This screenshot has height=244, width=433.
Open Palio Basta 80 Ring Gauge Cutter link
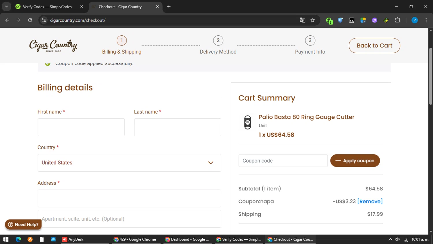[x=306, y=117]
